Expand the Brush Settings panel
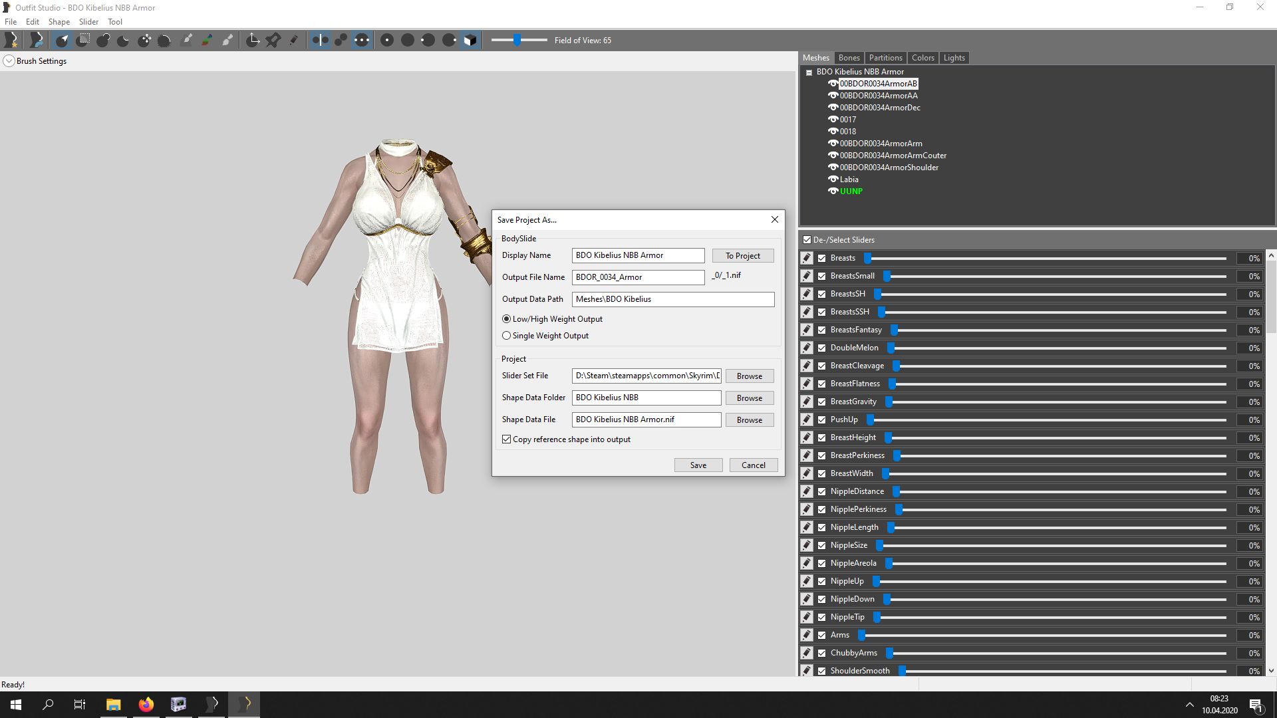 coord(9,61)
